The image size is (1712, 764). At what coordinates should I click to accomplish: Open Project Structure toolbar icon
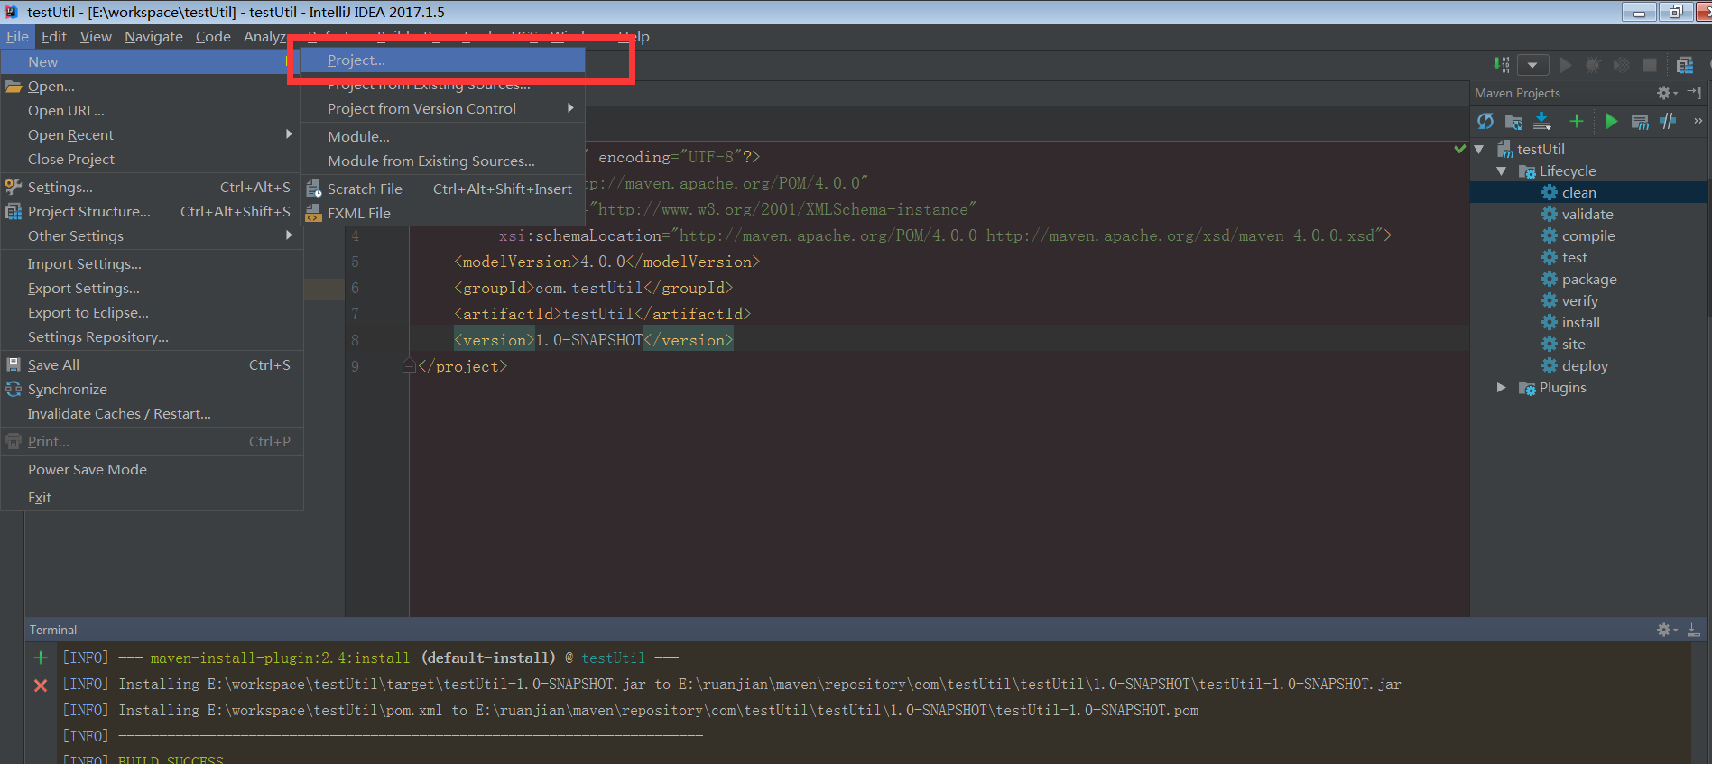[x=1685, y=65]
